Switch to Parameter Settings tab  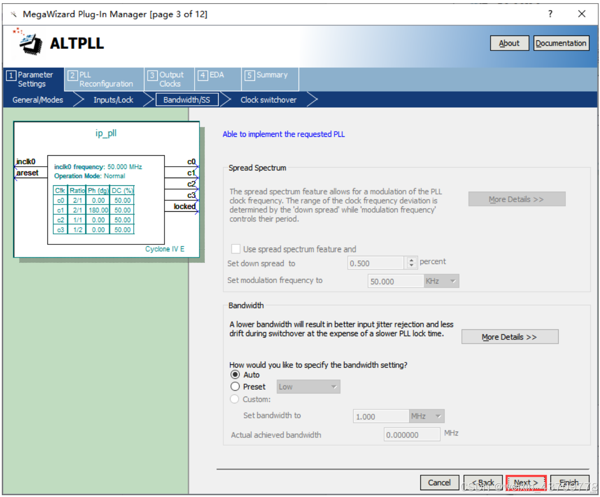coord(34,79)
